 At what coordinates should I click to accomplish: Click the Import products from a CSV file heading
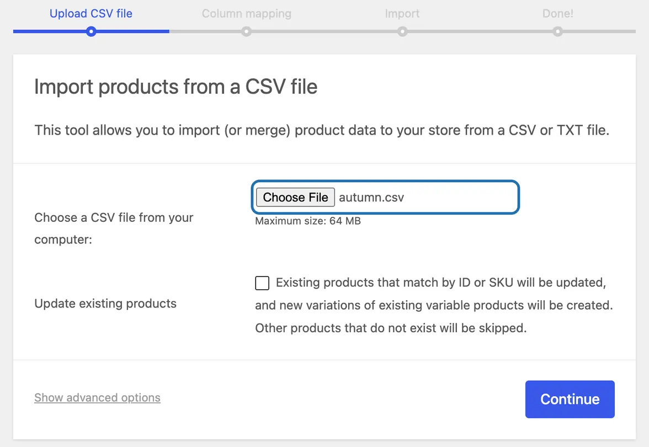(176, 87)
